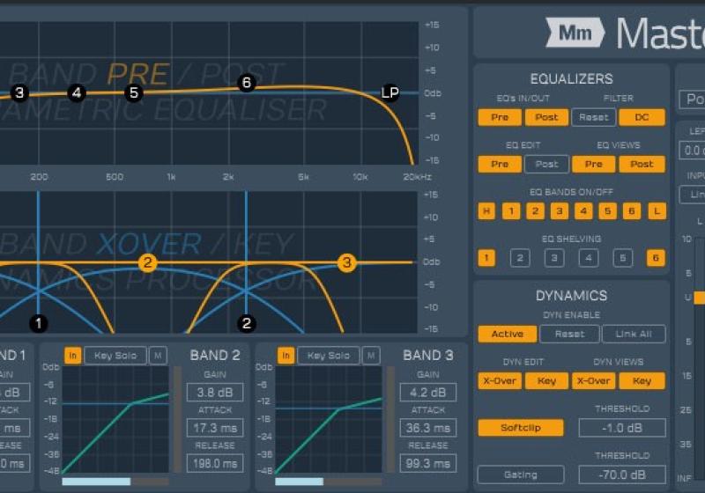
Task: Click Band 3 gain 4.2 dB field
Action: (428, 393)
